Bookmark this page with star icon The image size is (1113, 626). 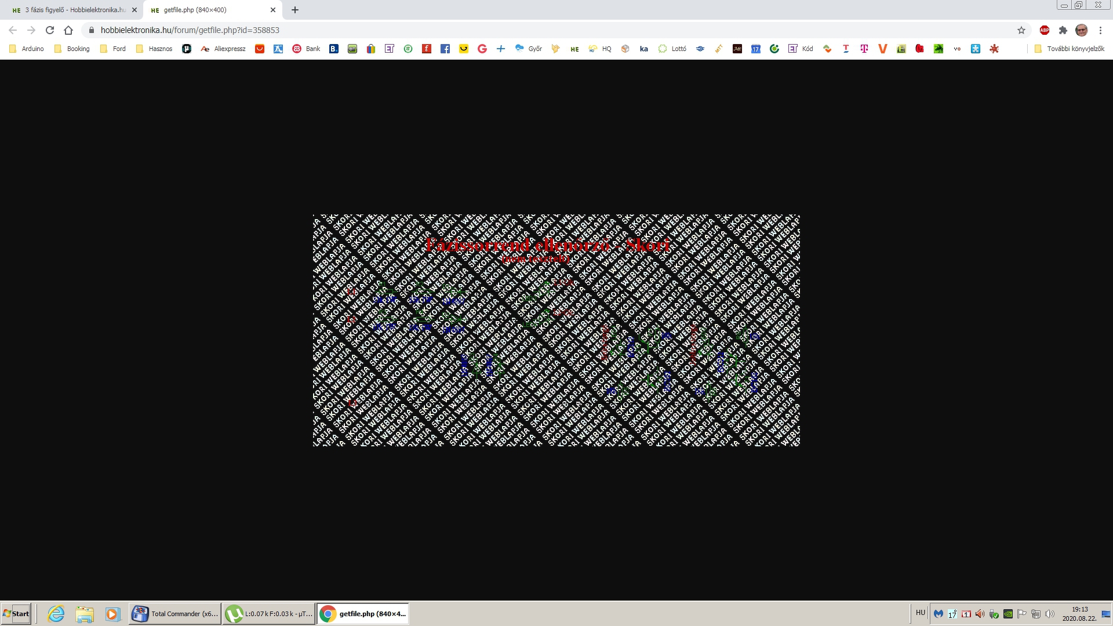[x=1021, y=30]
